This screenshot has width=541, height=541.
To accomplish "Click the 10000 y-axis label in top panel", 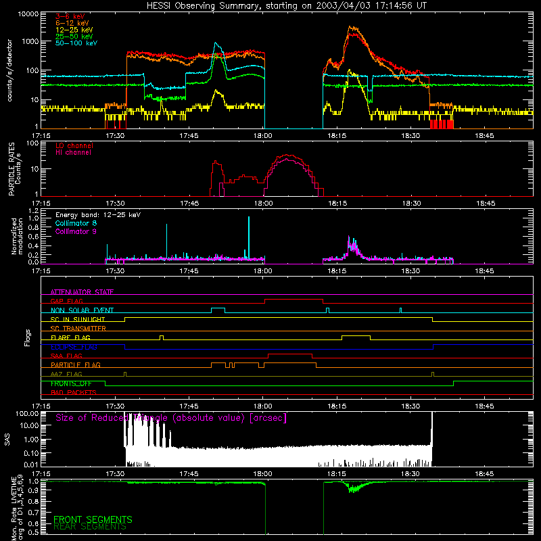I will [x=28, y=14].
